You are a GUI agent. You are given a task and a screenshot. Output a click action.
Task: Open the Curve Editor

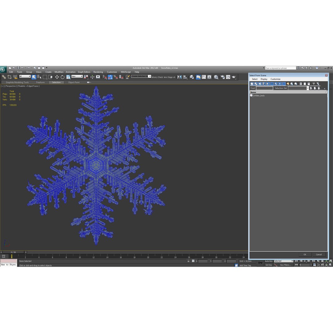coord(204,77)
